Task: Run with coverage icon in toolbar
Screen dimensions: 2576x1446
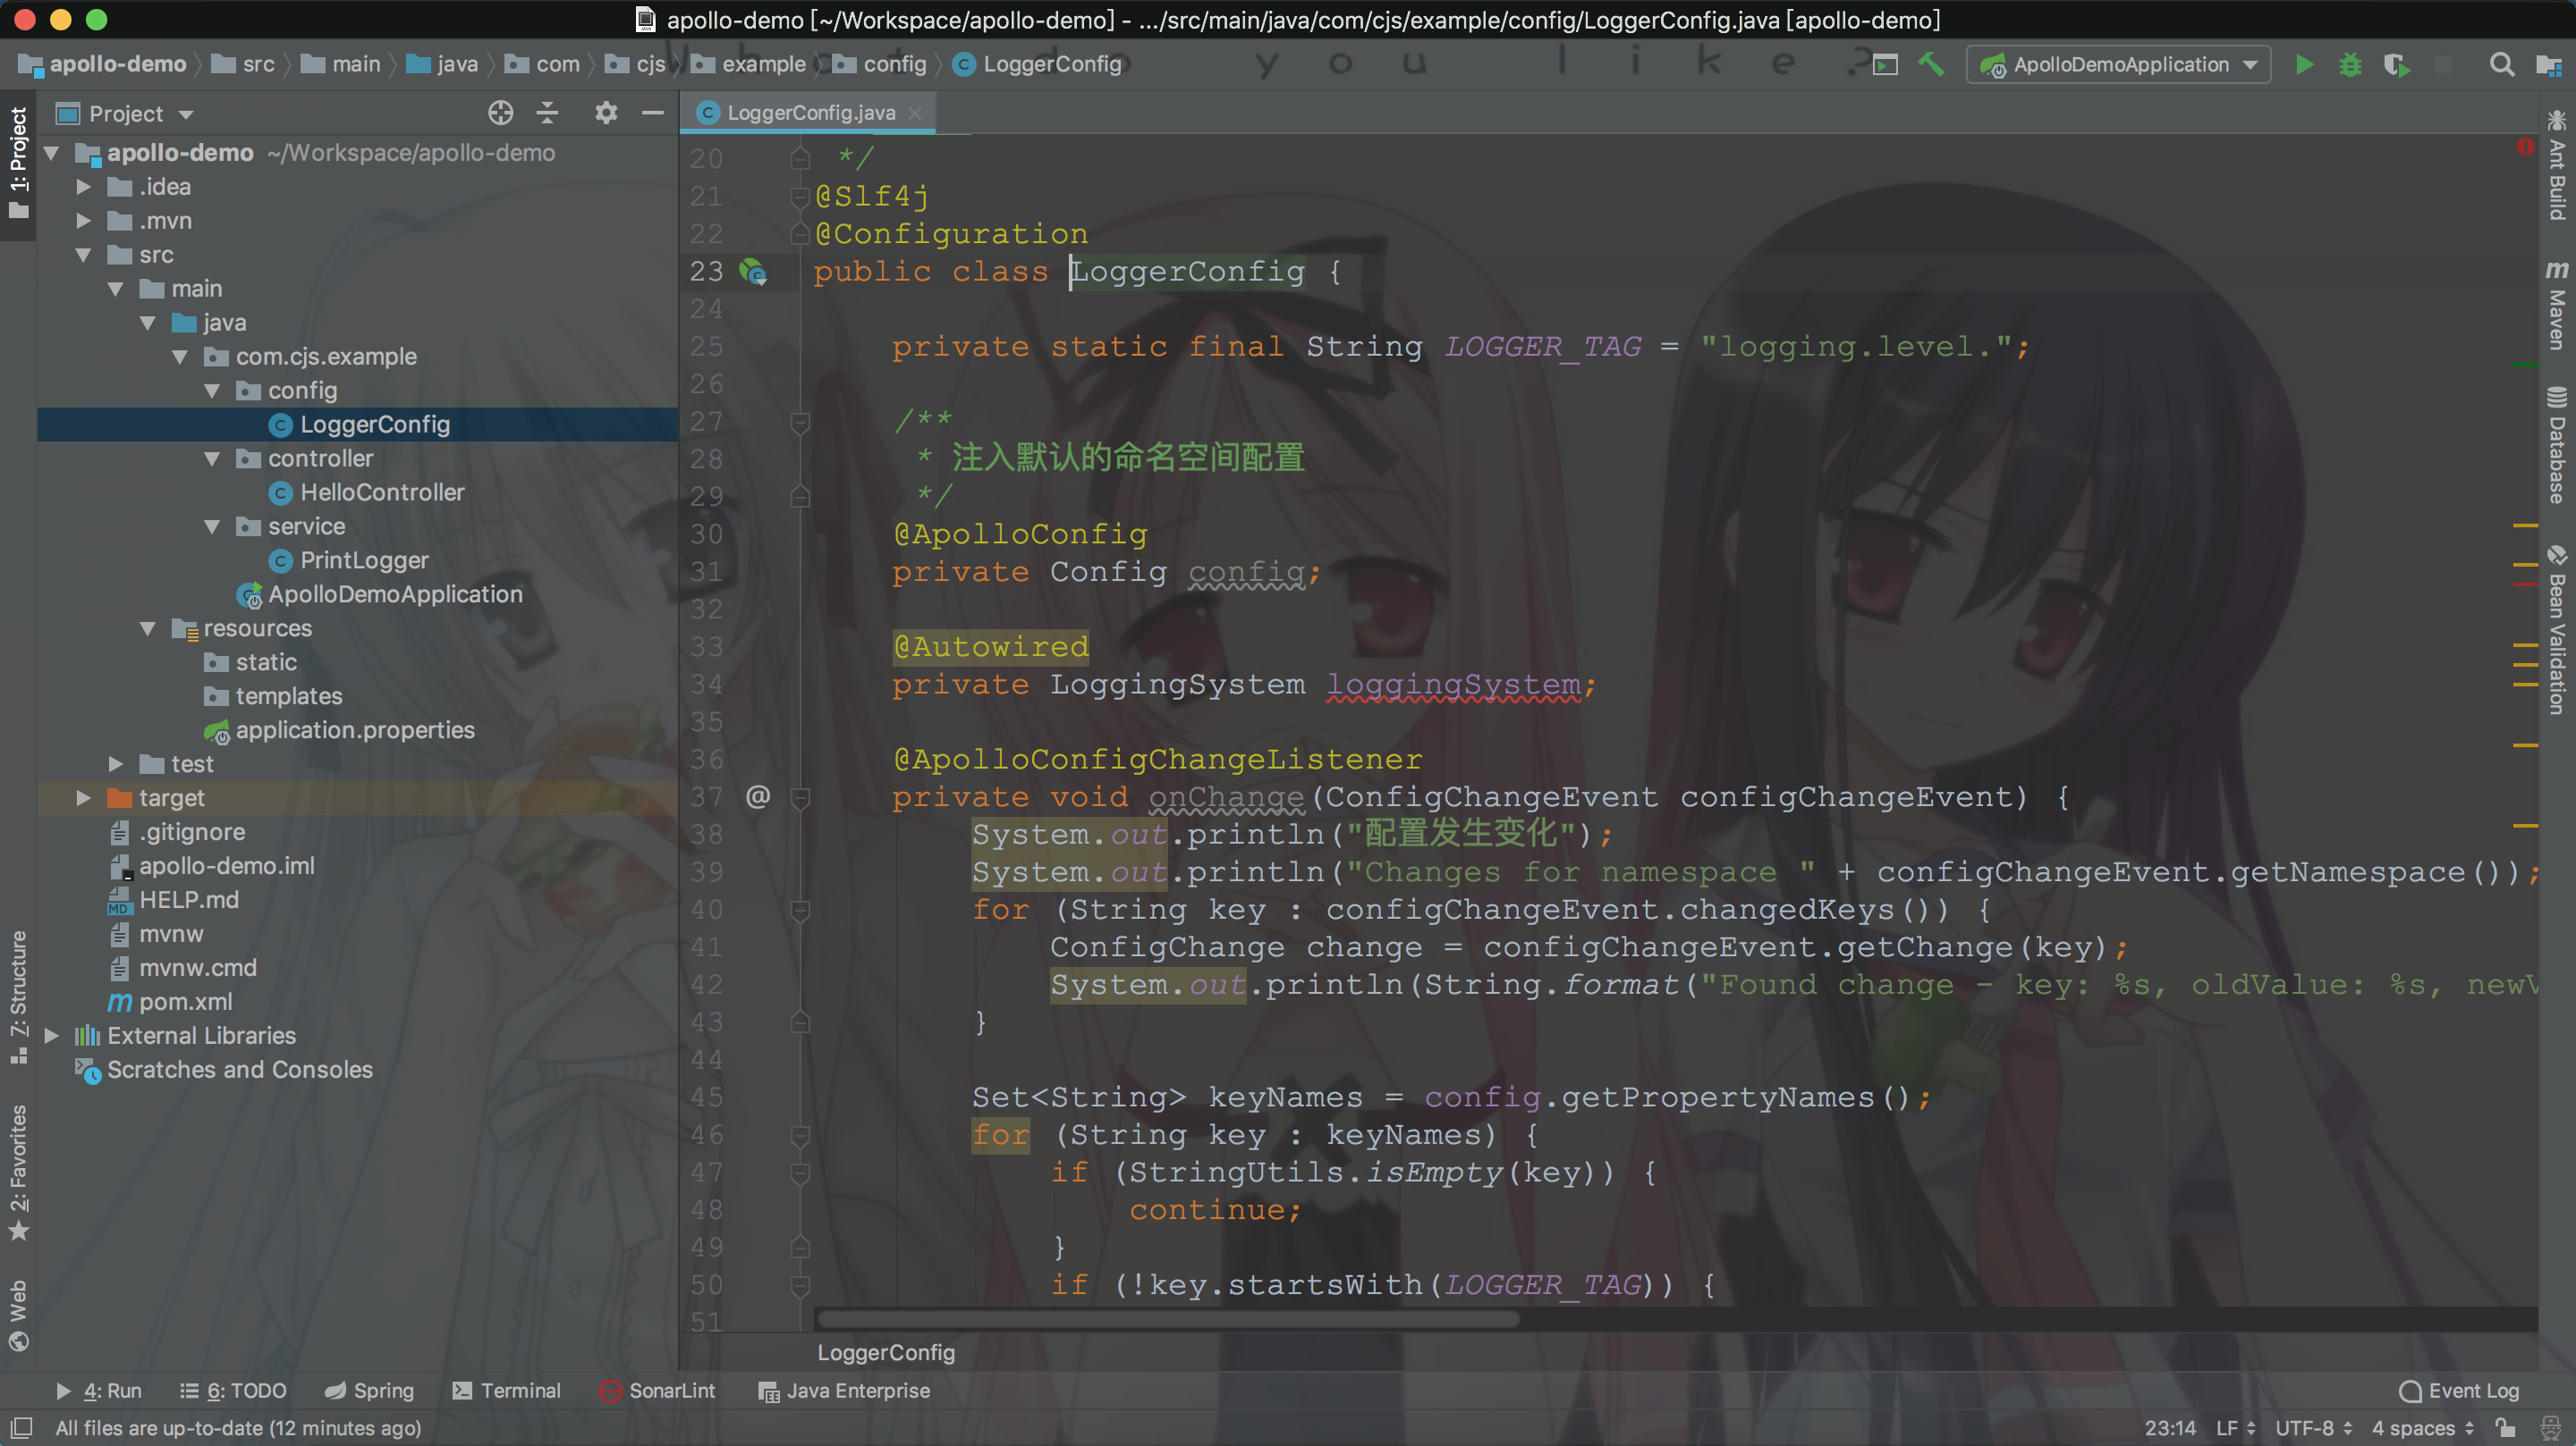Action: point(2396,65)
